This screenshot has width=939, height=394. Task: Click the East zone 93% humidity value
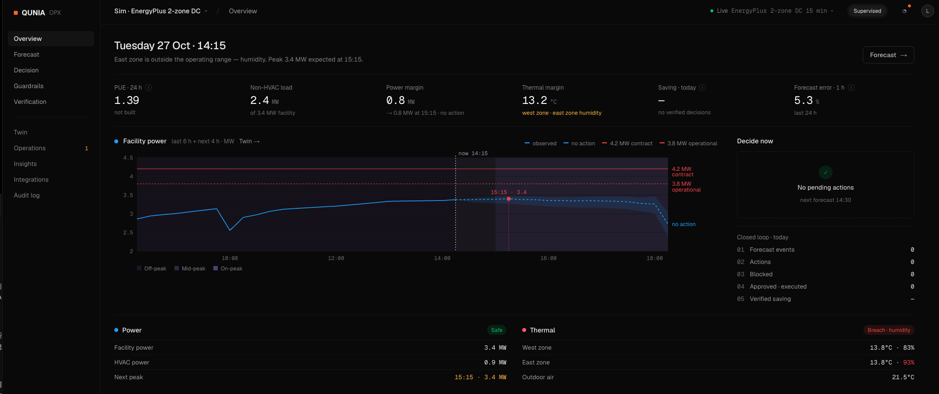click(x=908, y=362)
